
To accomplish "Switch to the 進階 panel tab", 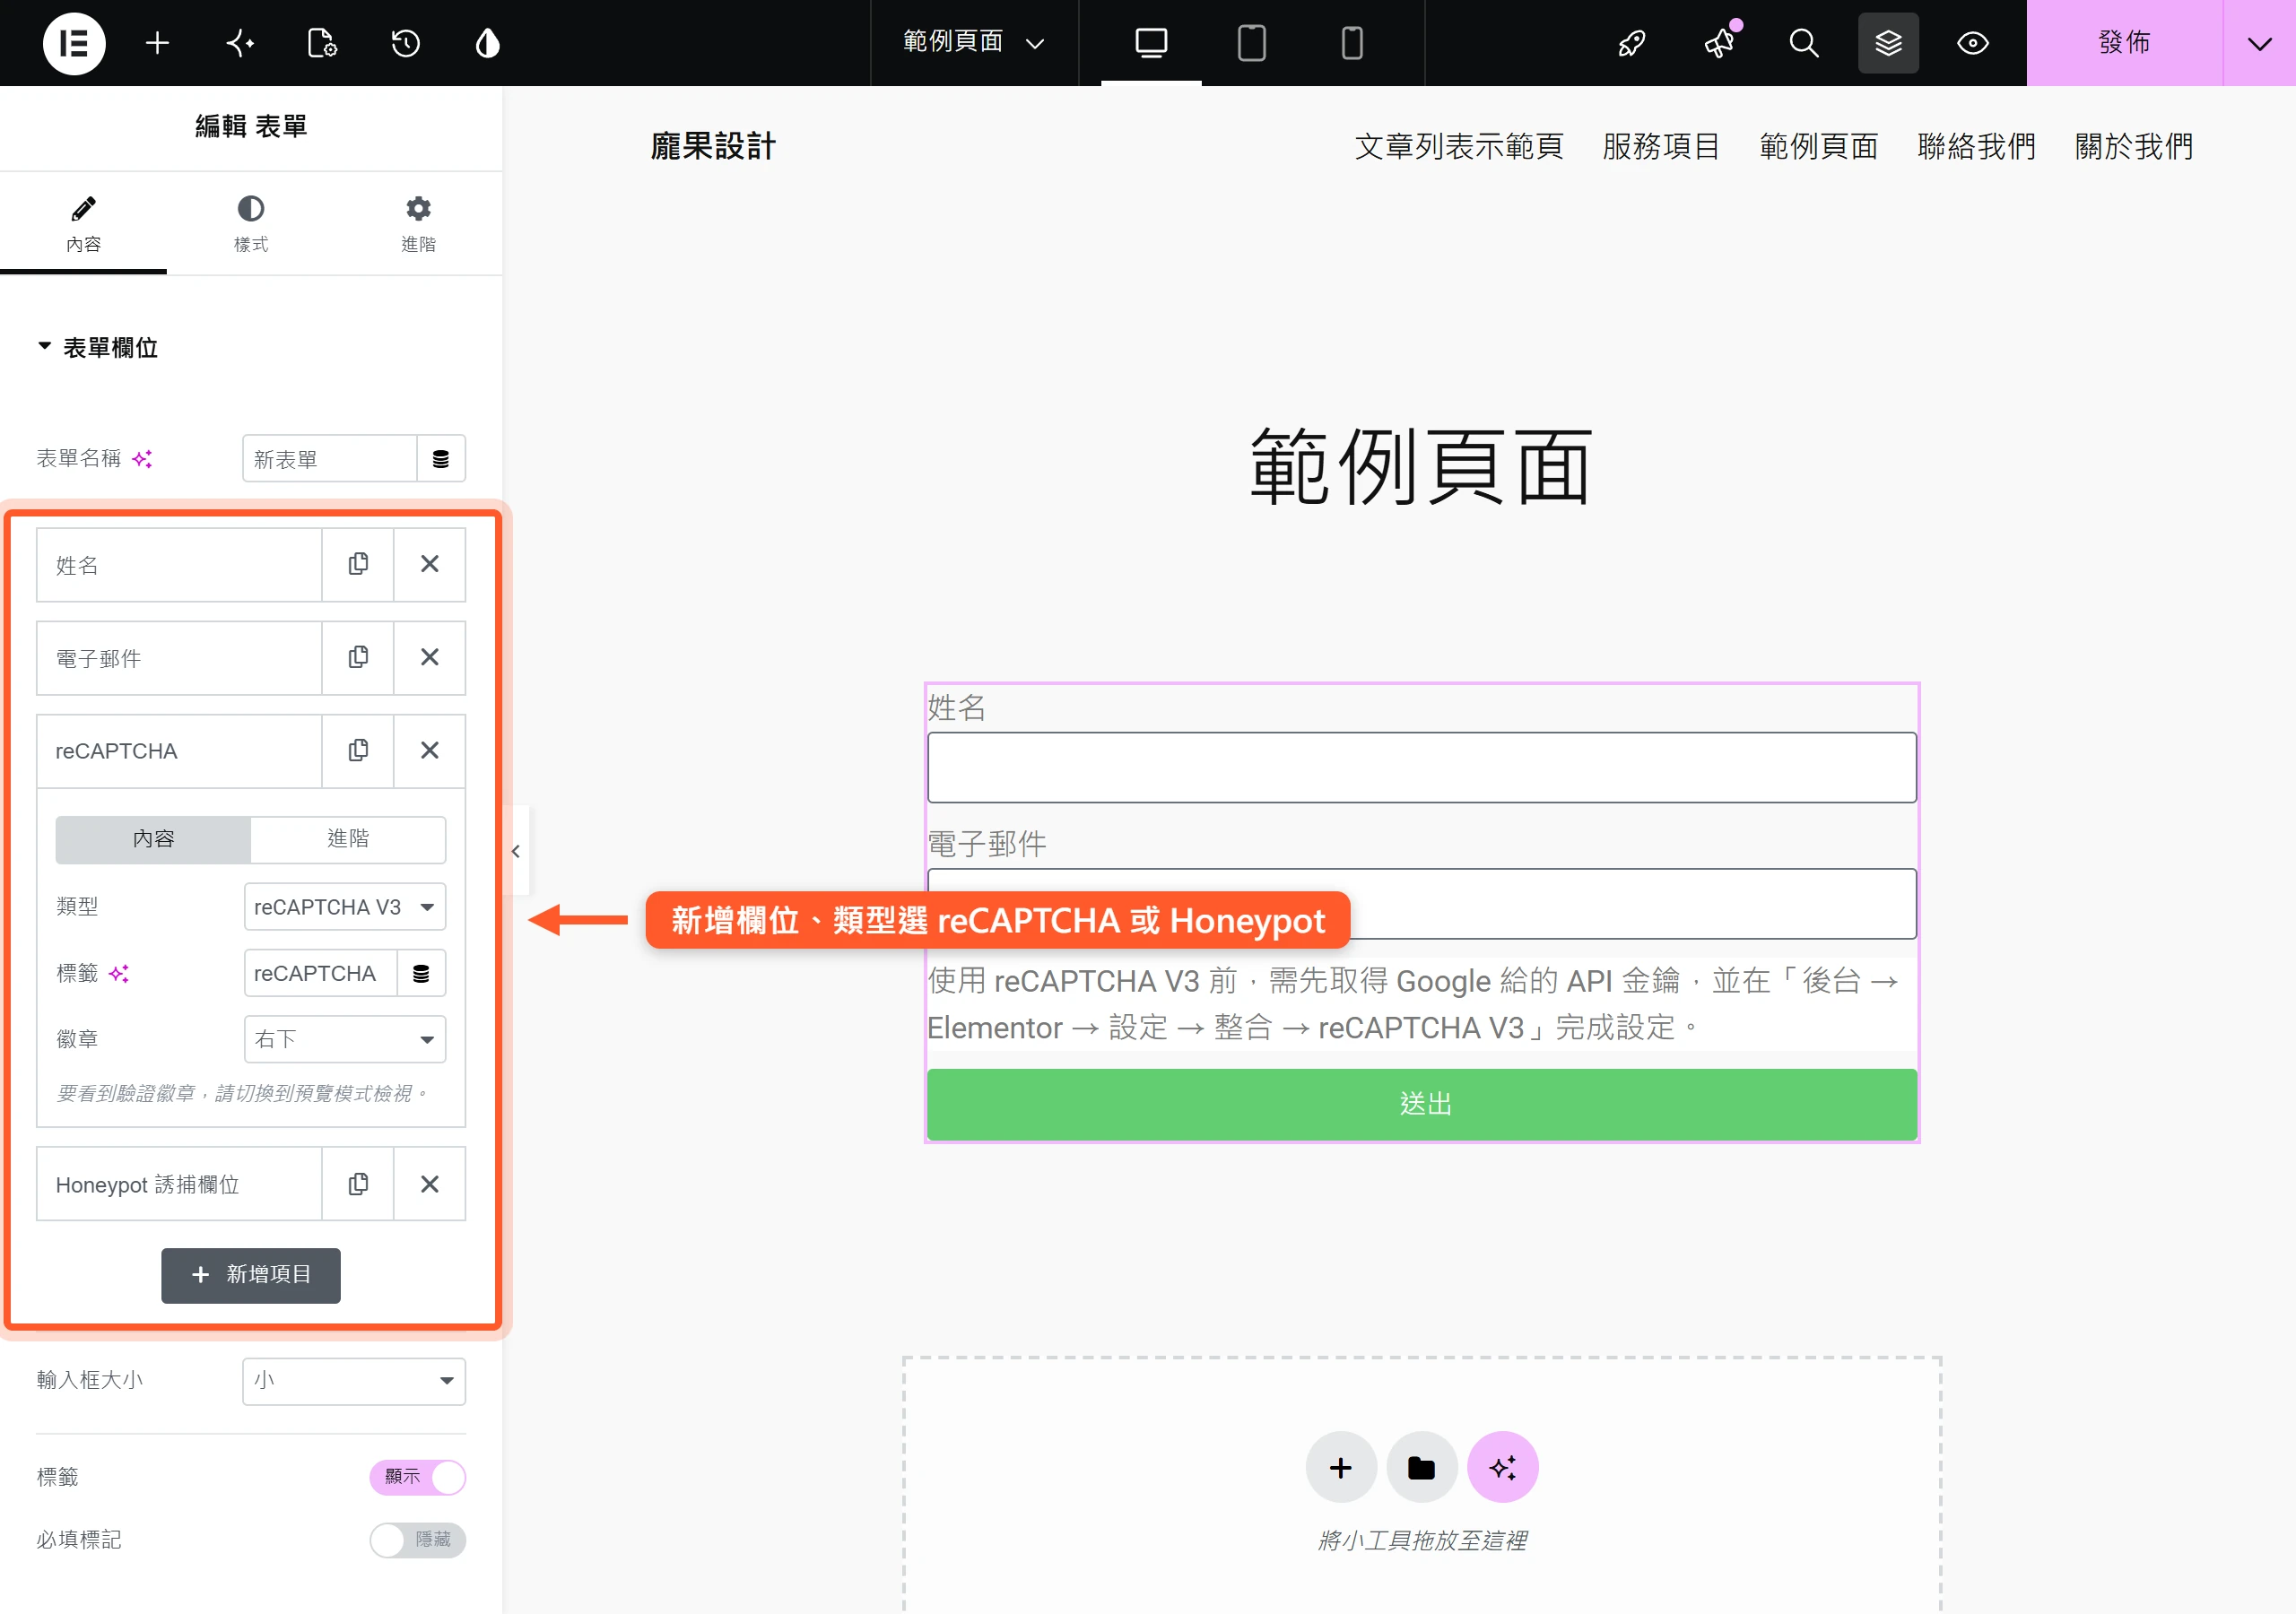I will [418, 224].
